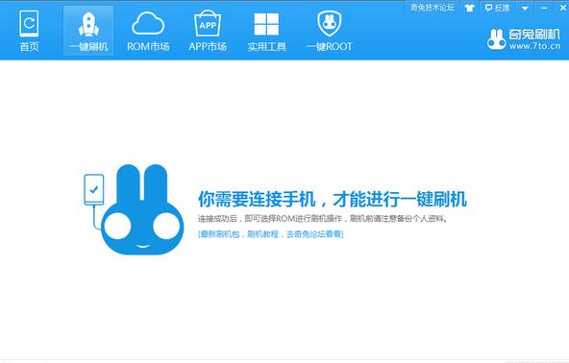This screenshot has width=569, height=363.
Task: Open the 奇兔技术论坛 forum link
Action: tap(433, 8)
